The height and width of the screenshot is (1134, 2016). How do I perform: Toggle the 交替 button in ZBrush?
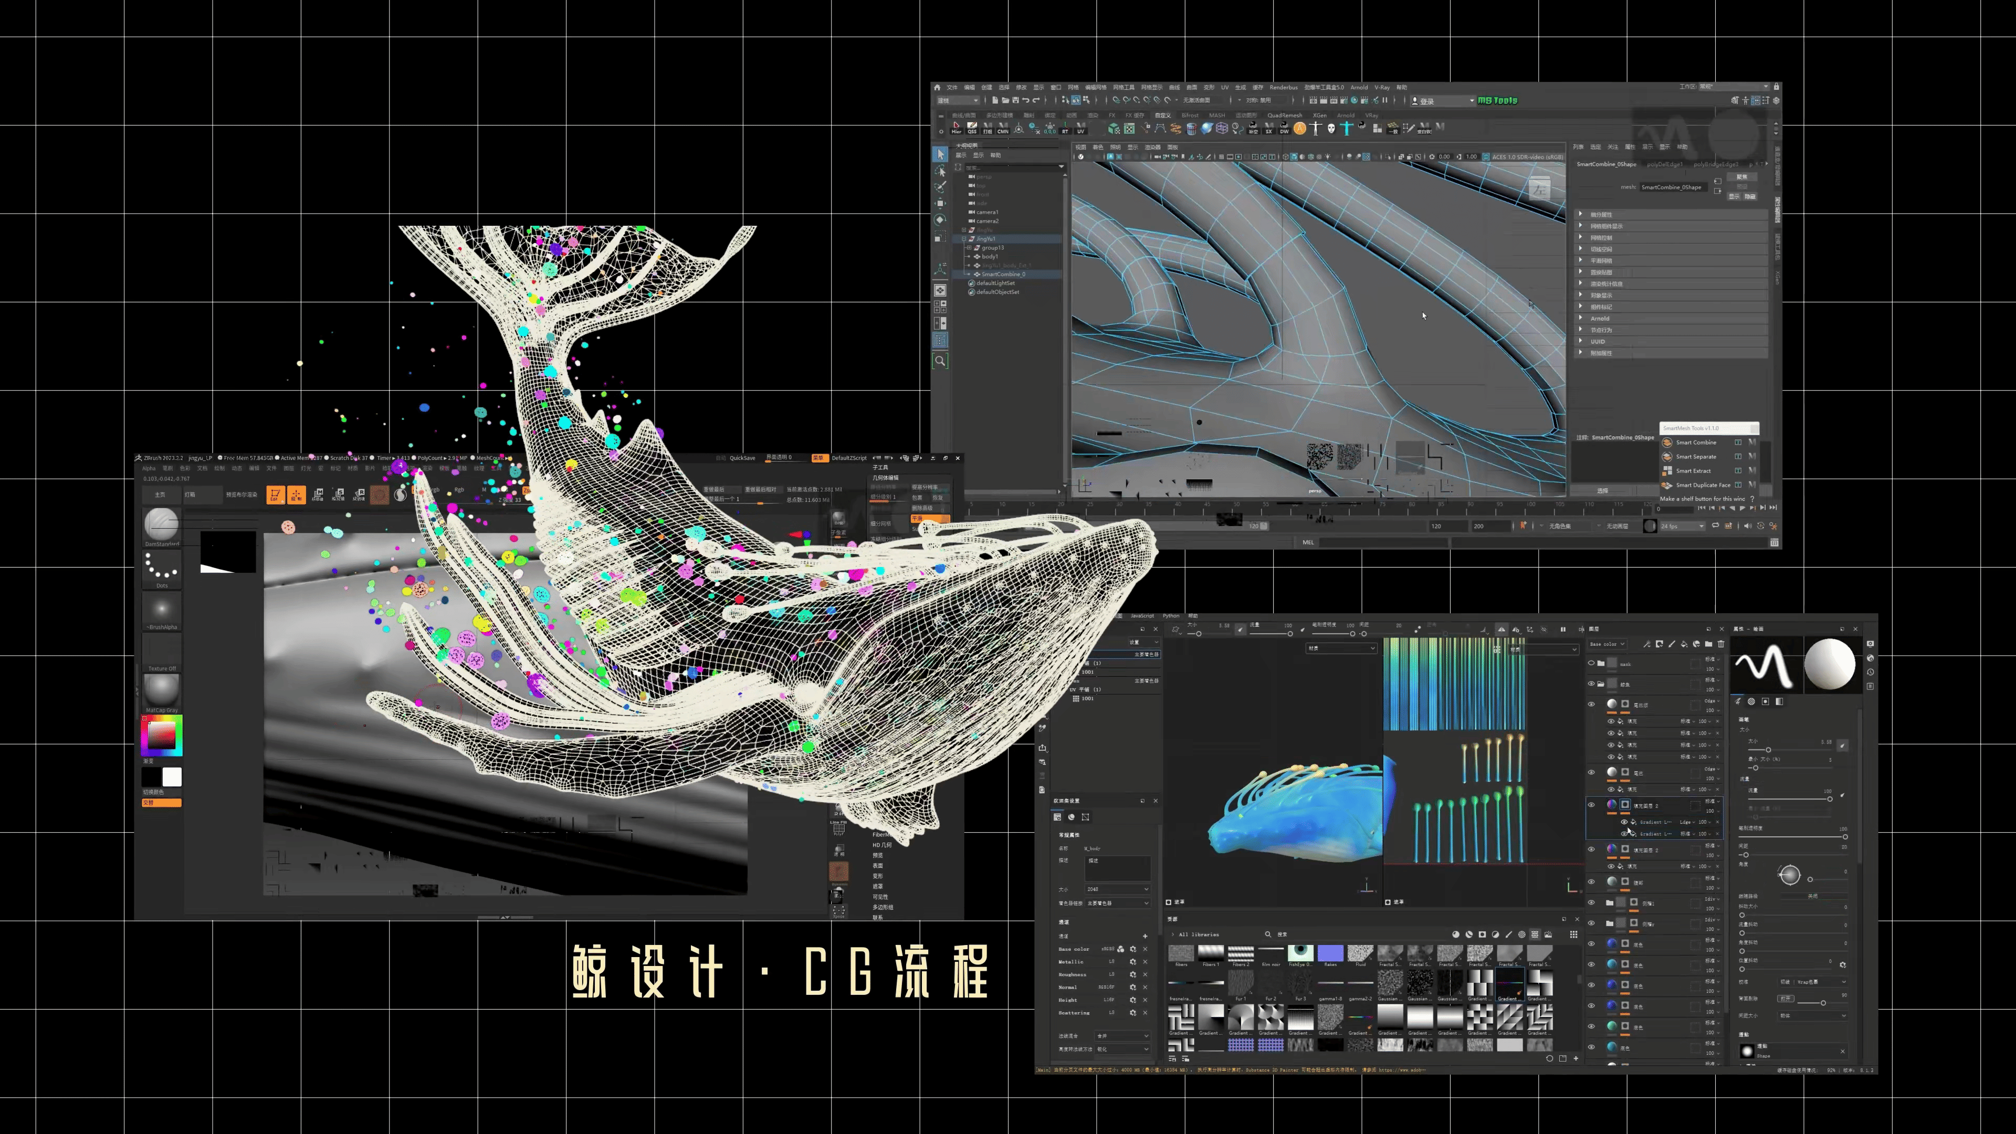[162, 803]
